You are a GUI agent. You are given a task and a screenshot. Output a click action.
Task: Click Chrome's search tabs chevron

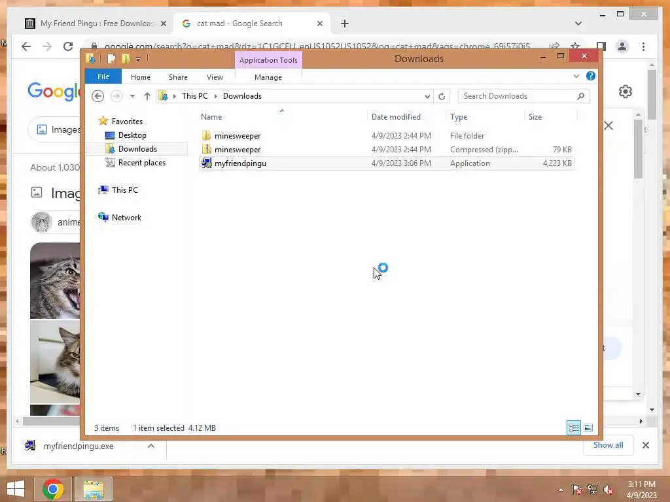tap(578, 24)
